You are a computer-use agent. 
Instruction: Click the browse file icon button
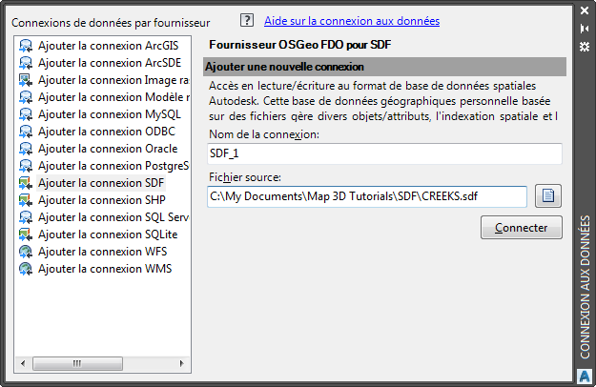coord(548,196)
